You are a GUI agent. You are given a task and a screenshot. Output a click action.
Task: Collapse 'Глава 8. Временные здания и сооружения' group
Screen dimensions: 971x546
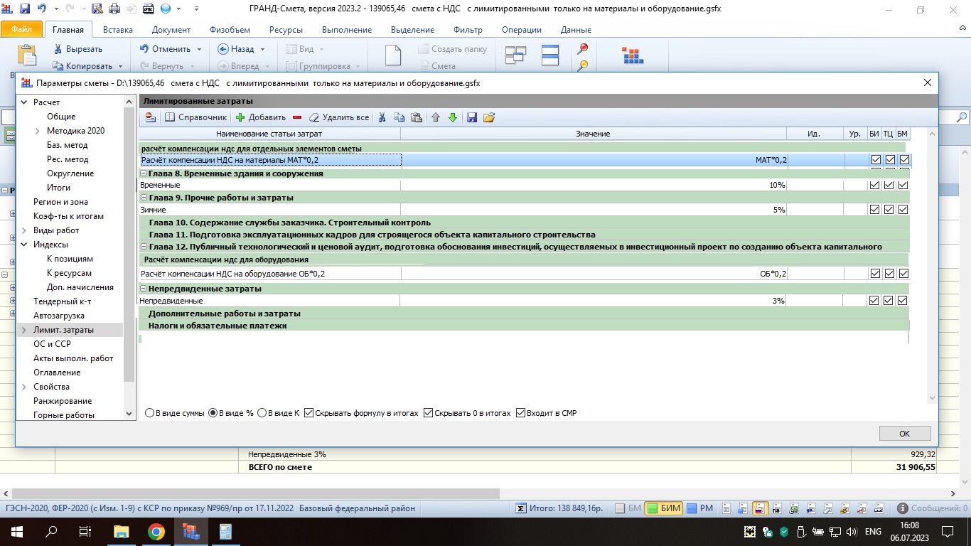coord(144,173)
